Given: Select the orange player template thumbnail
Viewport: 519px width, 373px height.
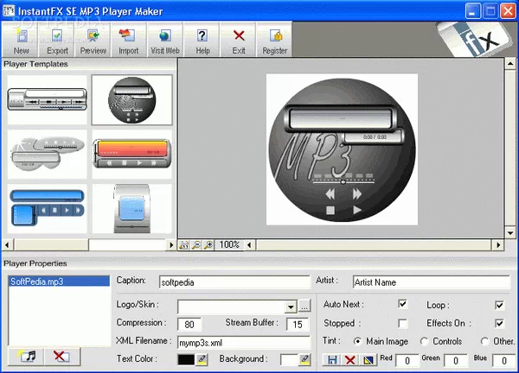Looking at the screenshot, I should tap(132, 154).
